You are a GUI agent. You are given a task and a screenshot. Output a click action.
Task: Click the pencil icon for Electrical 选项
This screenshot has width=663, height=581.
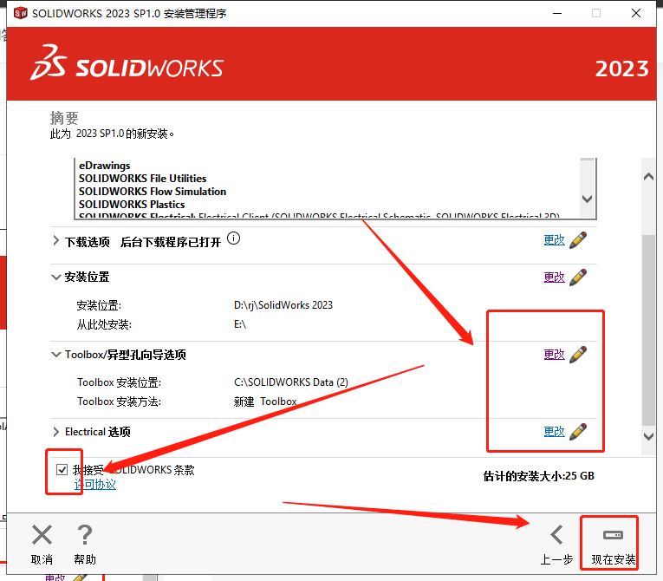point(578,432)
